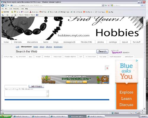Viewport: 148px width, 118px height.
Task: Click the broken image red X placeholder
Action: (107, 68)
